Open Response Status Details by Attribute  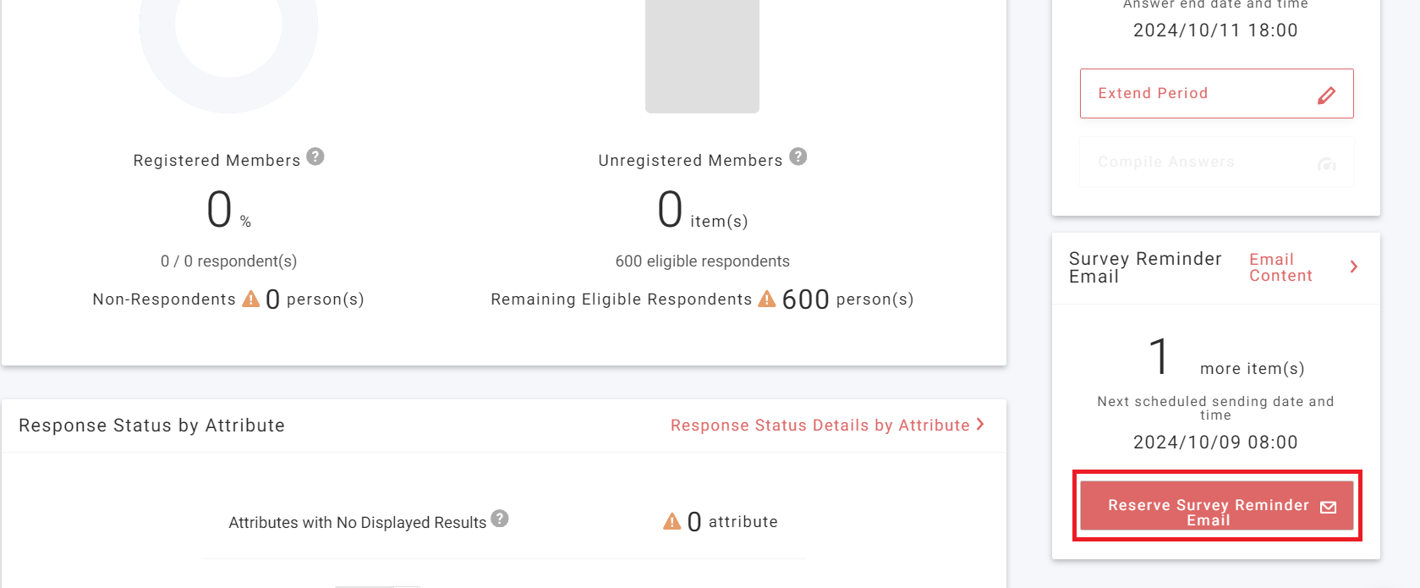point(820,426)
